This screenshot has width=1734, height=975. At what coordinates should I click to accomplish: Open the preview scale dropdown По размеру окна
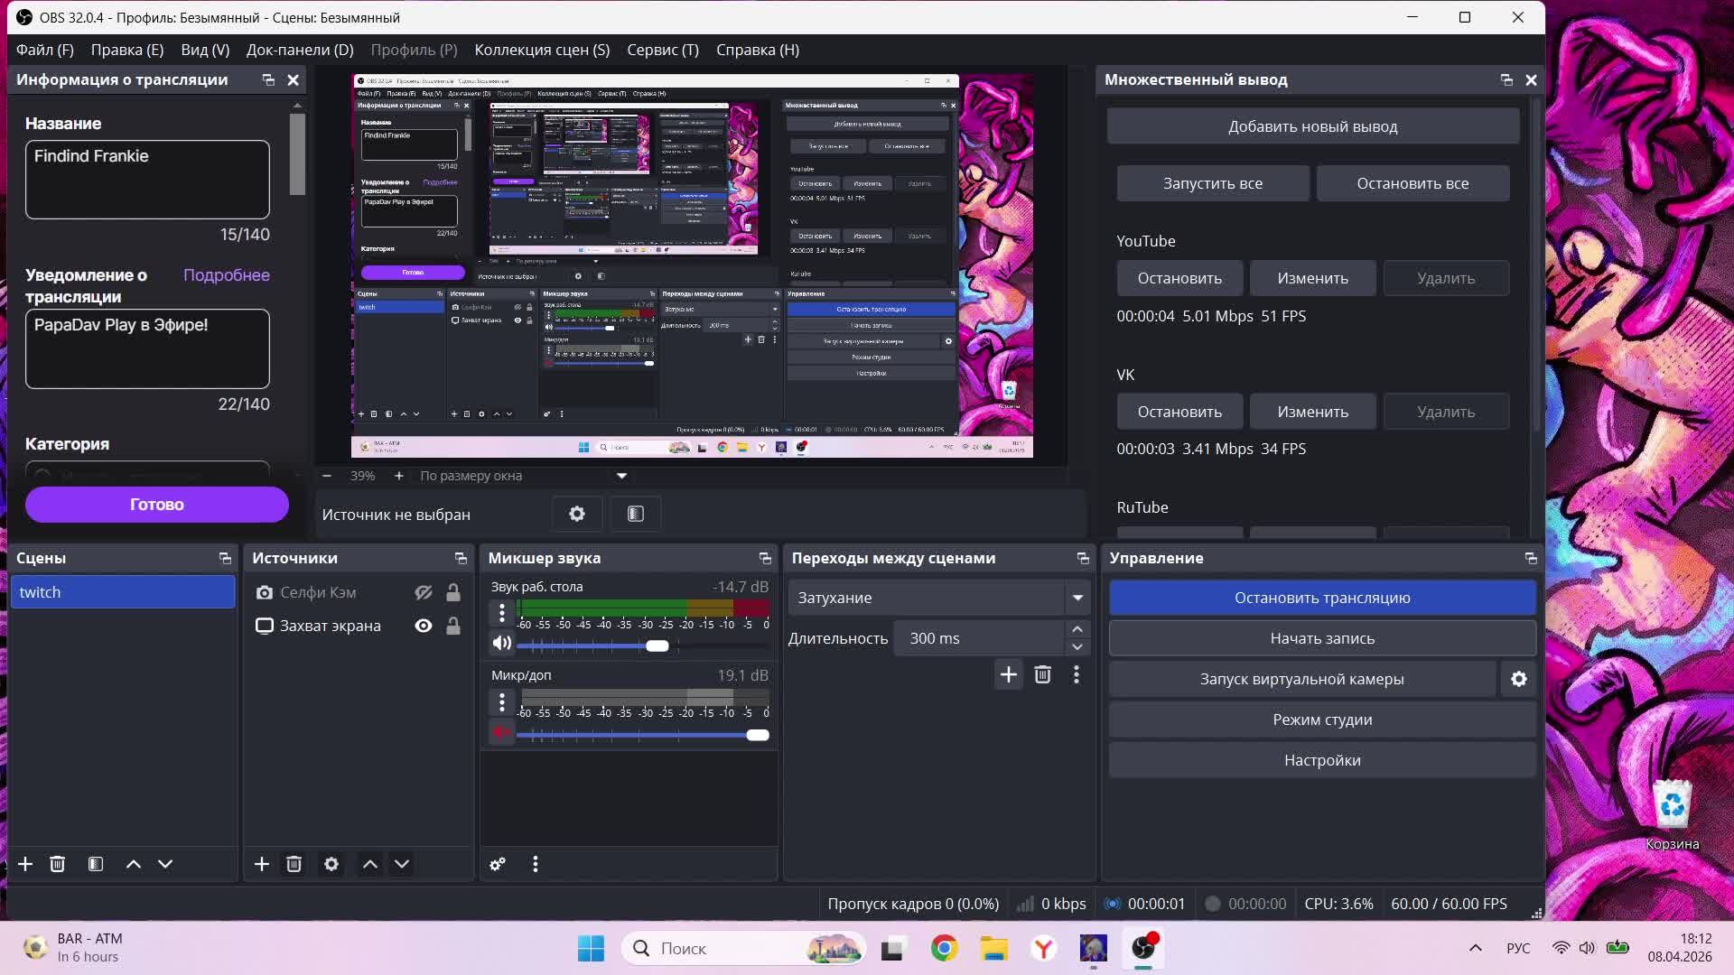click(x=621, y=476)
